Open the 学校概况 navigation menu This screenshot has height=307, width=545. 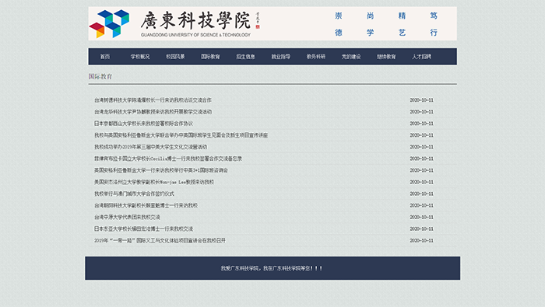140,57
